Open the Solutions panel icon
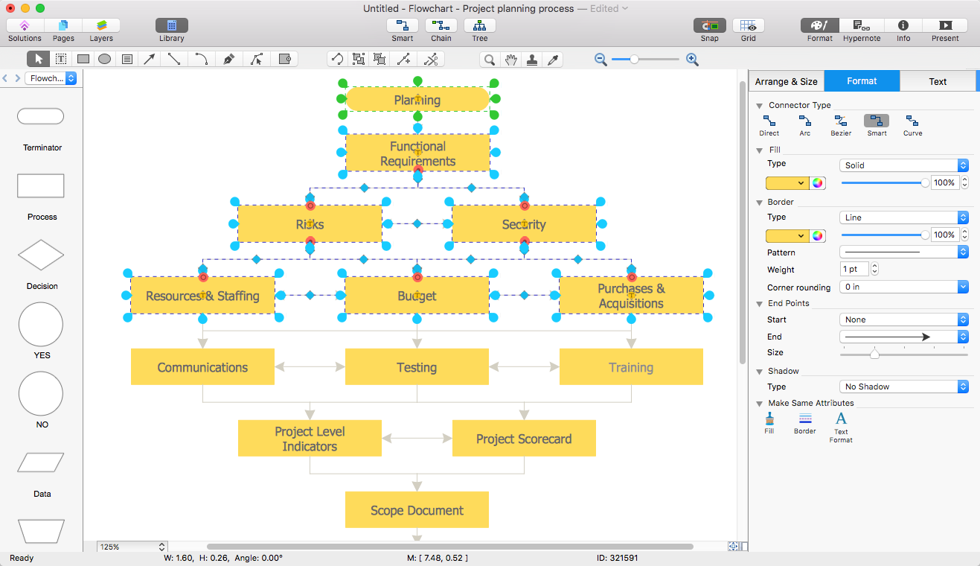The image size is (980, 566). [x=25, y=26]
